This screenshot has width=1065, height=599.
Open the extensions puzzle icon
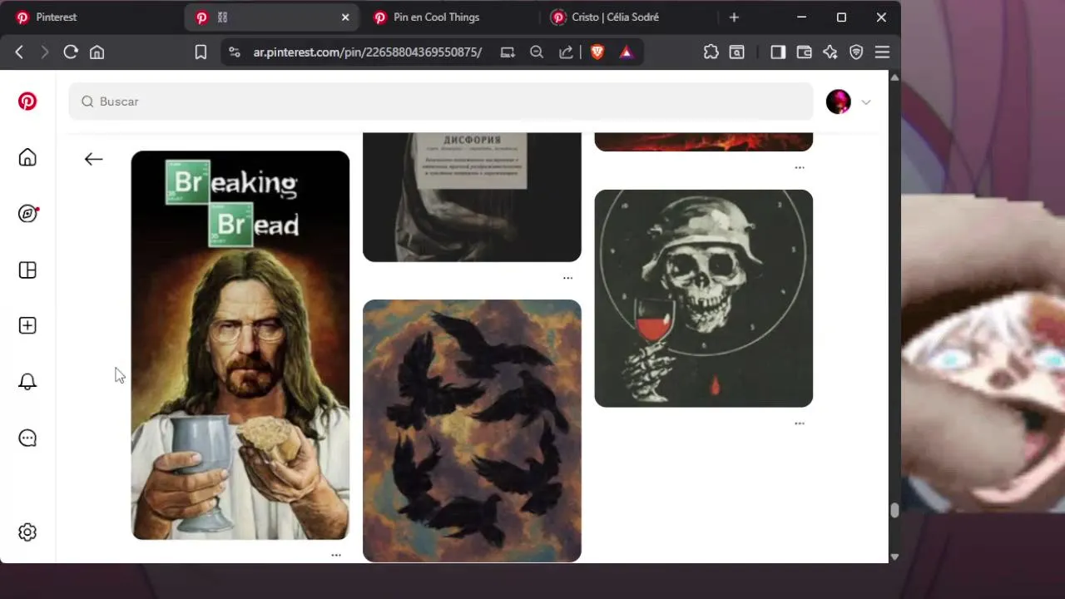711,52
